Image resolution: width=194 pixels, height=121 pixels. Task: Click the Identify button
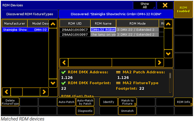tap(108, 102)
